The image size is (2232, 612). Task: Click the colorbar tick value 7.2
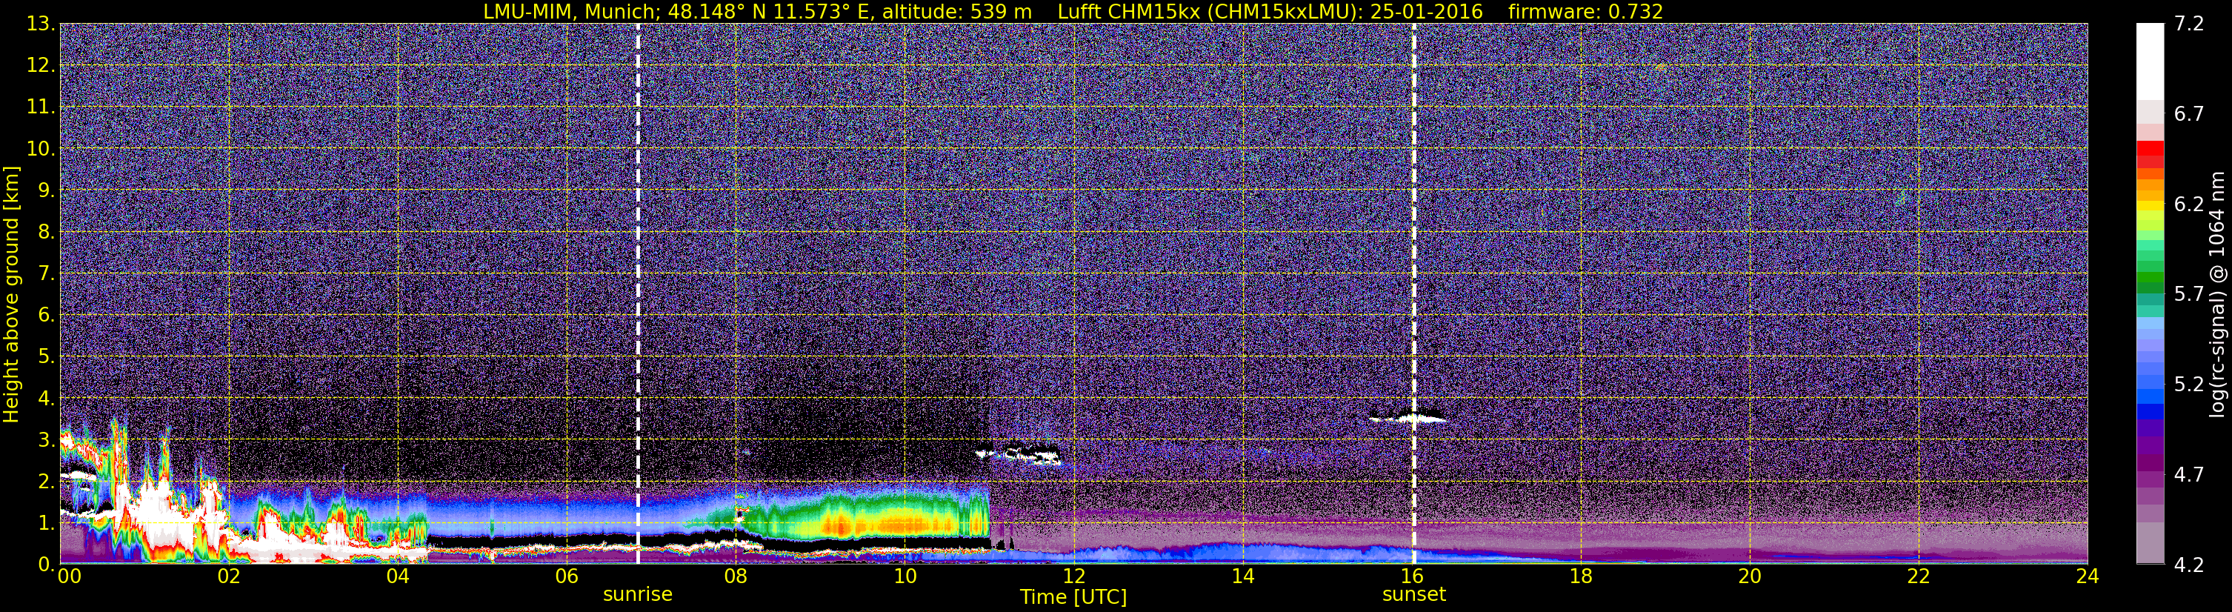(2189, 24)
